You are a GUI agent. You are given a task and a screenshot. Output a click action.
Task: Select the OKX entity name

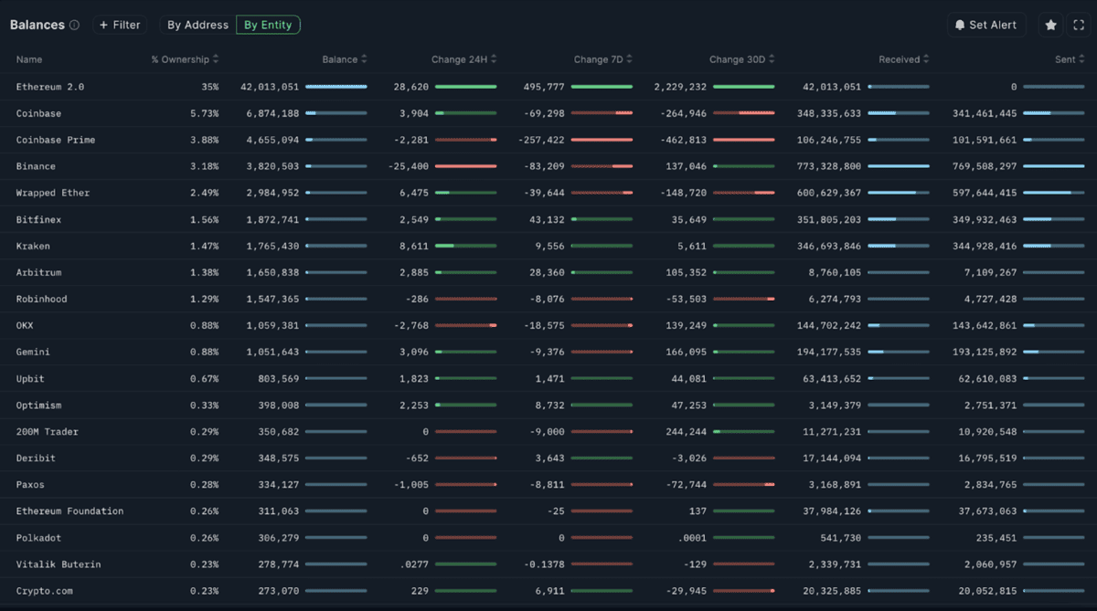coord(25,325)
